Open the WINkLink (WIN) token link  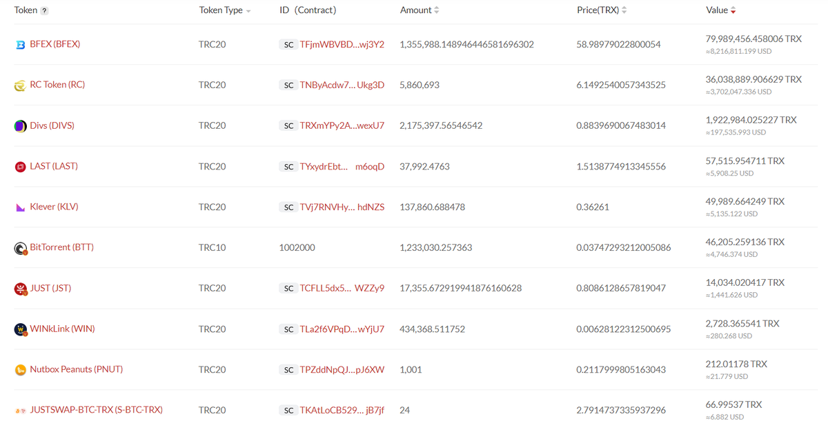point(62,329)
